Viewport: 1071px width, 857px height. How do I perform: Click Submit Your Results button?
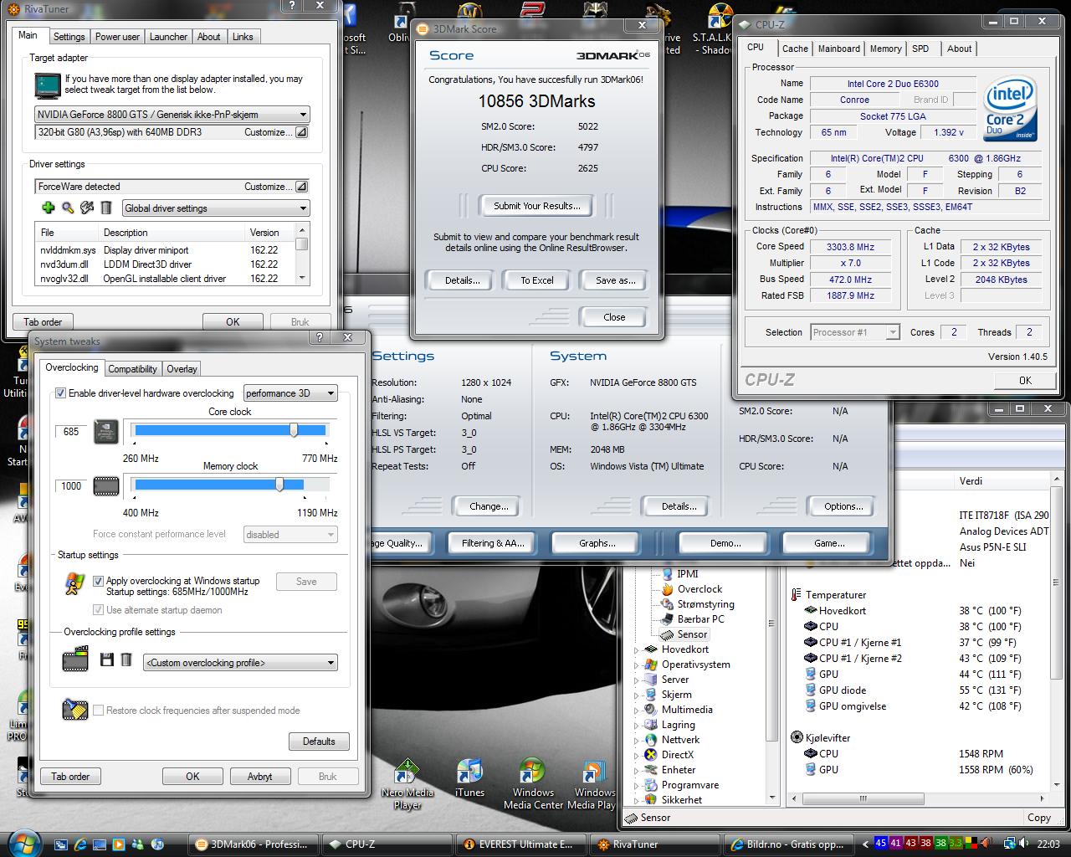coord(536,206)
